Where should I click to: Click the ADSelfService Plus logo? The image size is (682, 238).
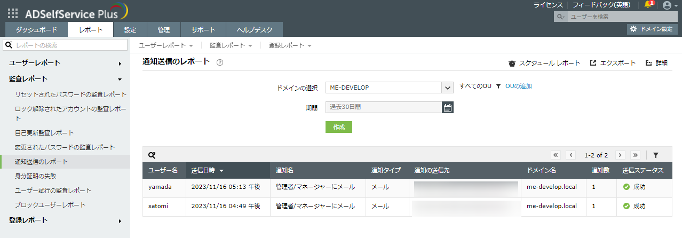coord(76,13)
